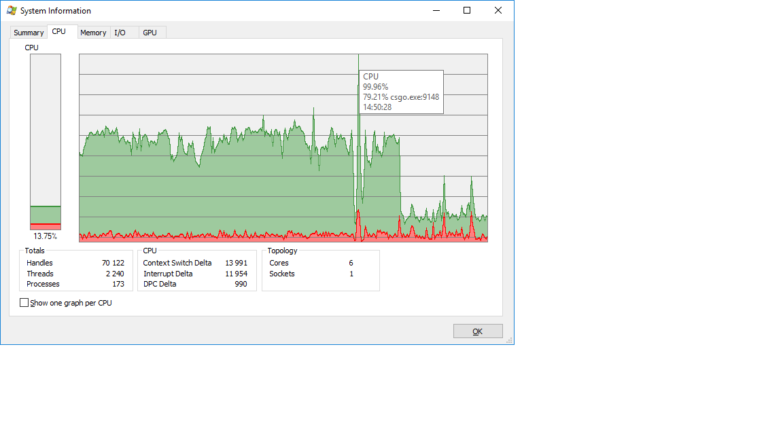Click the CPU usage bar meter
This screenshot has height=440, width=783.
click(46, 142)
